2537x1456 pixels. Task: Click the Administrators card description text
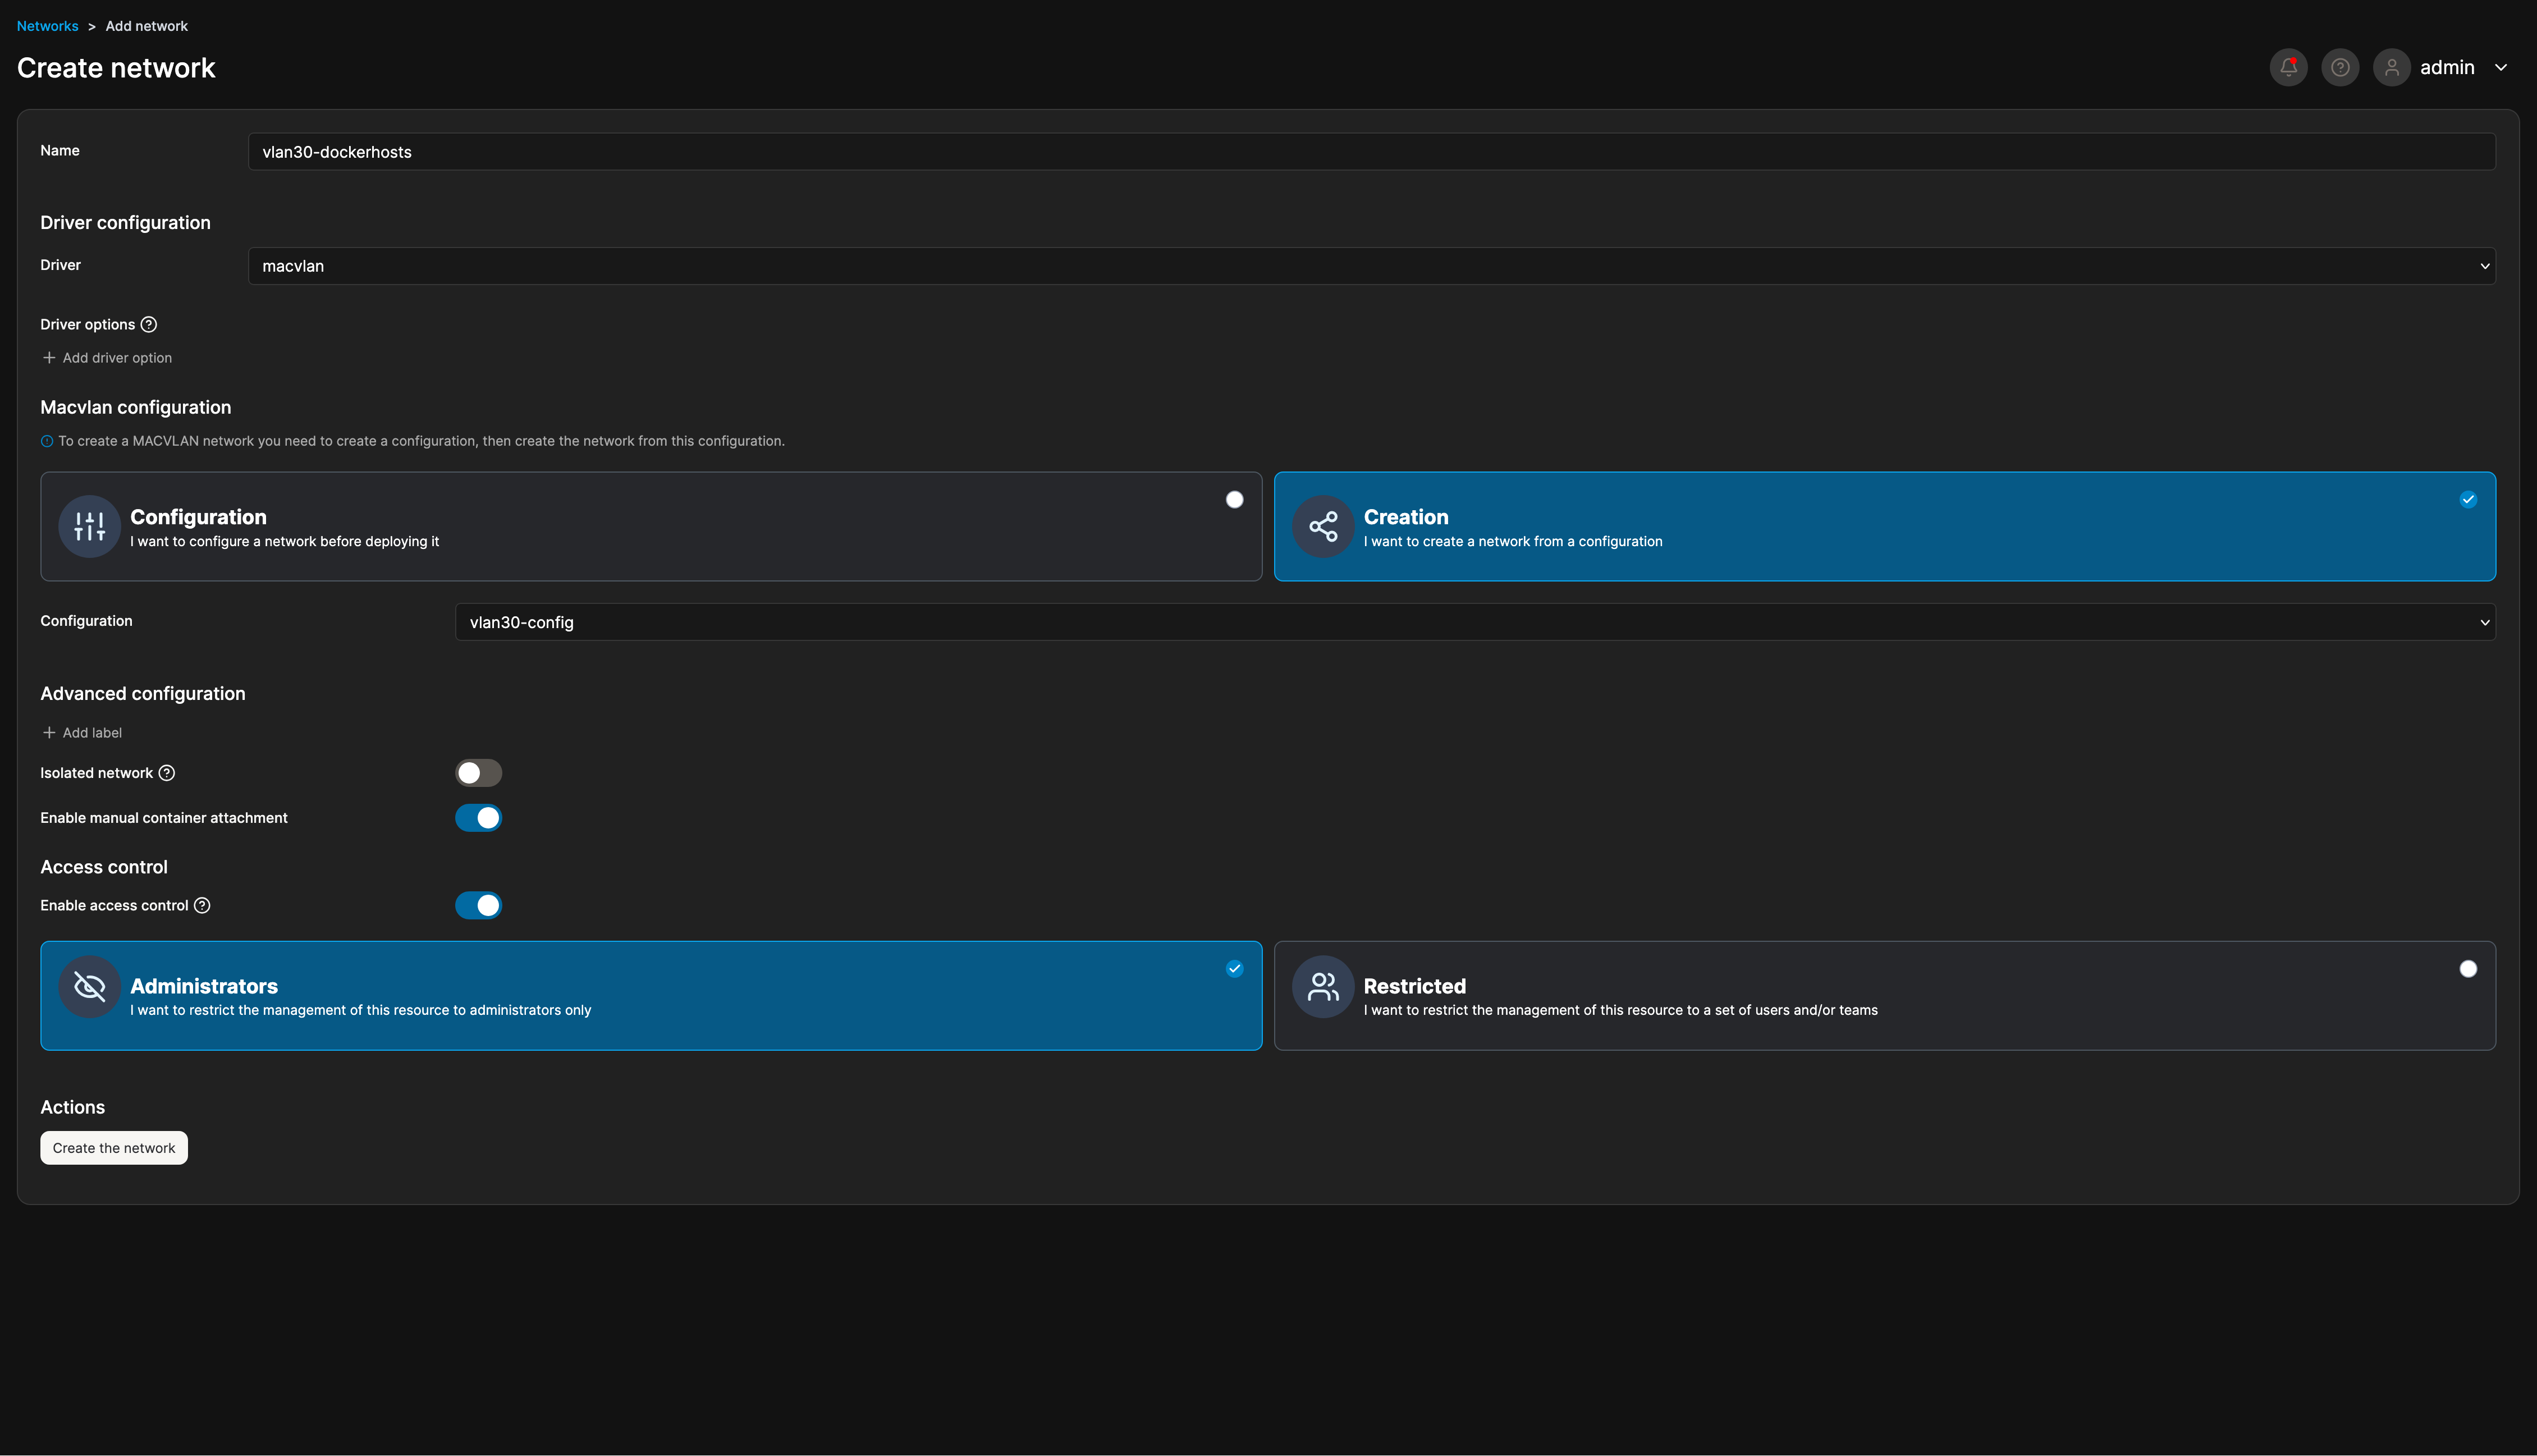[360, 1010]
